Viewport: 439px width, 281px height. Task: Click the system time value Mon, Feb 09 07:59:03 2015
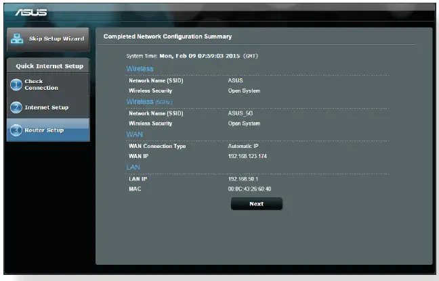click(x=200, y=56)
